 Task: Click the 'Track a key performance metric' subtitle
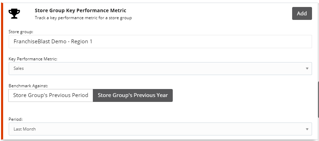click(x=83, y=17)
